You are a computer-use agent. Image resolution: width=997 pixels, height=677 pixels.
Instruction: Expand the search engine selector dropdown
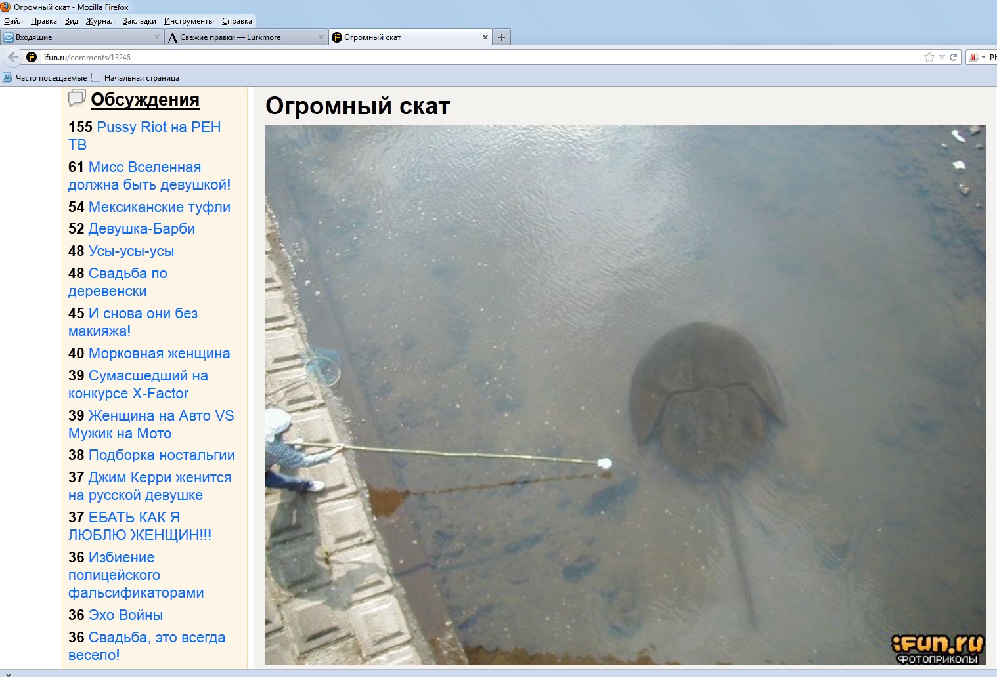(983, 57)
